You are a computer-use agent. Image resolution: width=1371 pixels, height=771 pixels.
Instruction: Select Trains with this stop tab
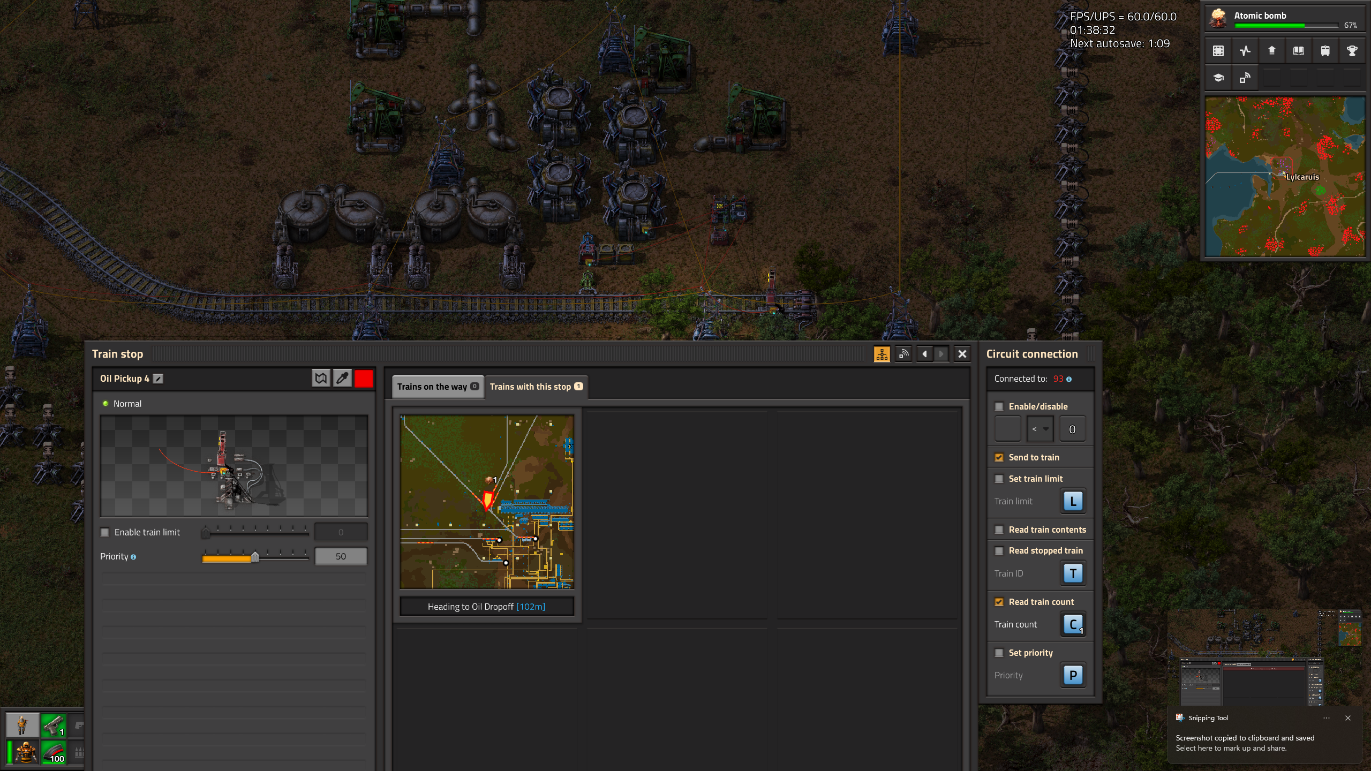tap(536, 387)
